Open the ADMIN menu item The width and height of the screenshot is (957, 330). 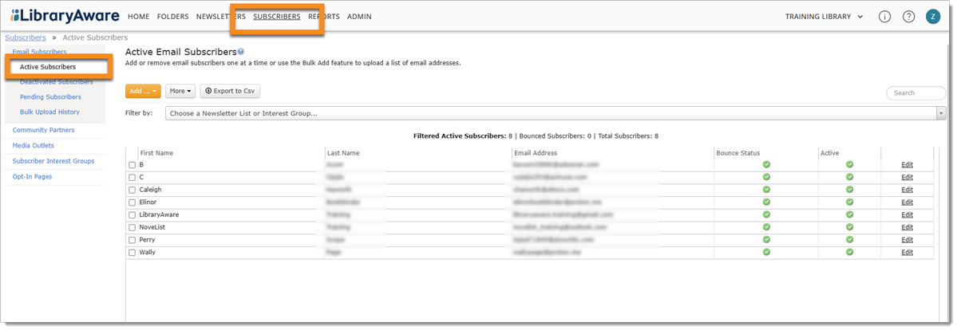(359, 17)
